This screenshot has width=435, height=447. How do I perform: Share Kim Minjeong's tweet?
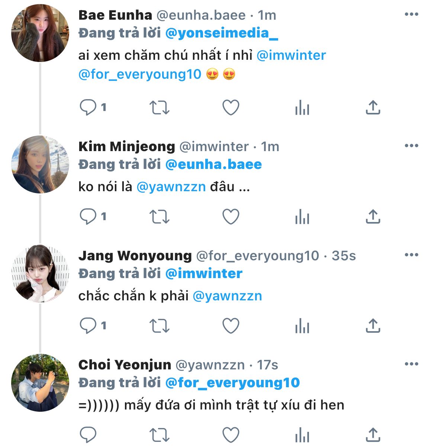(373, 217)
